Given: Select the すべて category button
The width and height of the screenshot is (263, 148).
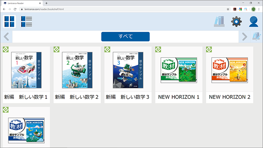Looking at the screenshot, I should pyautogui.click(x=125, y=37).
